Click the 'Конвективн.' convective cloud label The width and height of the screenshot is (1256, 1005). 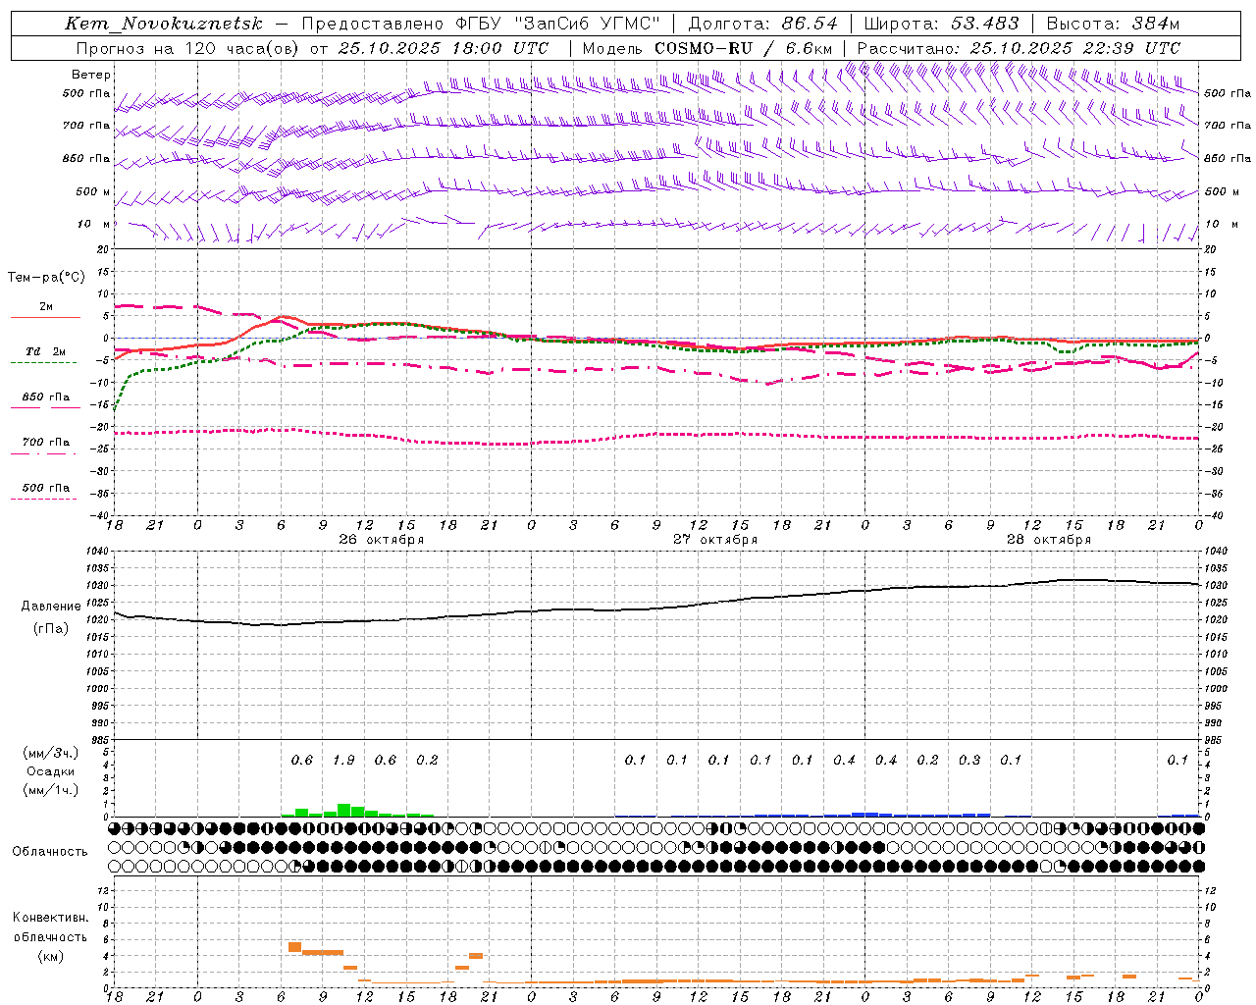coord(51,918)
